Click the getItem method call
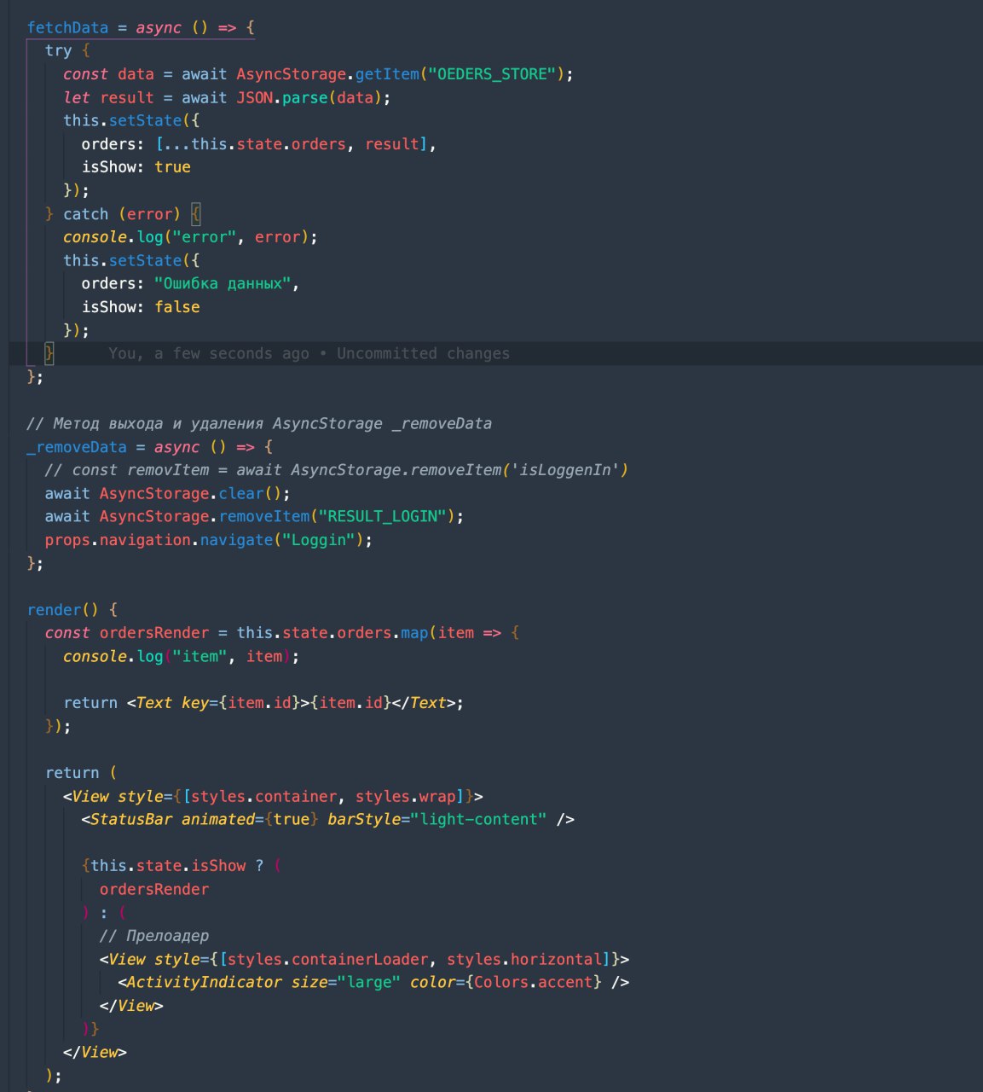 (388, 74)
